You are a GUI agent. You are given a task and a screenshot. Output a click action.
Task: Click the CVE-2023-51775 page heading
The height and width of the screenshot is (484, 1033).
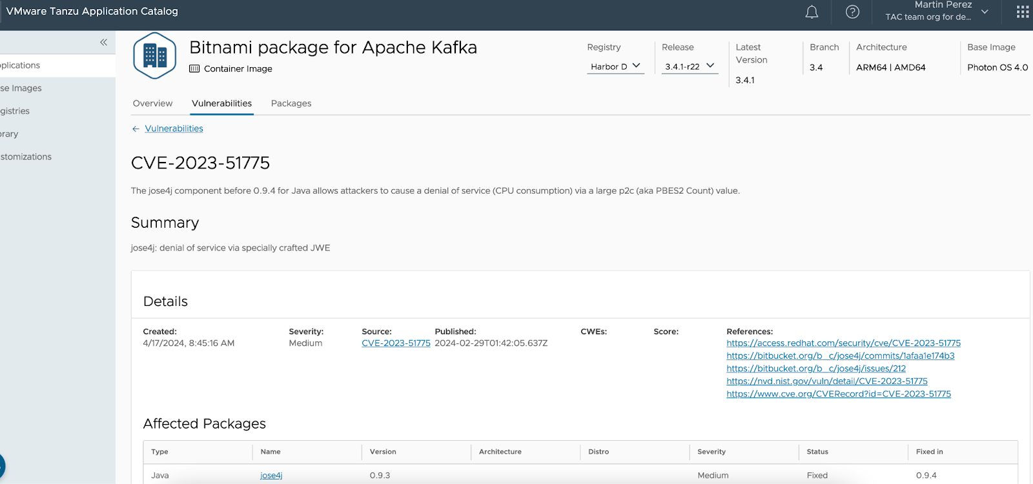click(x=200, y=163)
